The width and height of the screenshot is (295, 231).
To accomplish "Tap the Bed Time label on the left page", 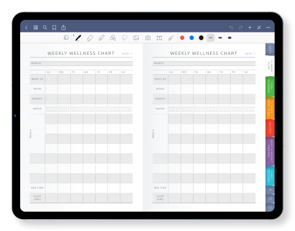I will click(37, 188).
